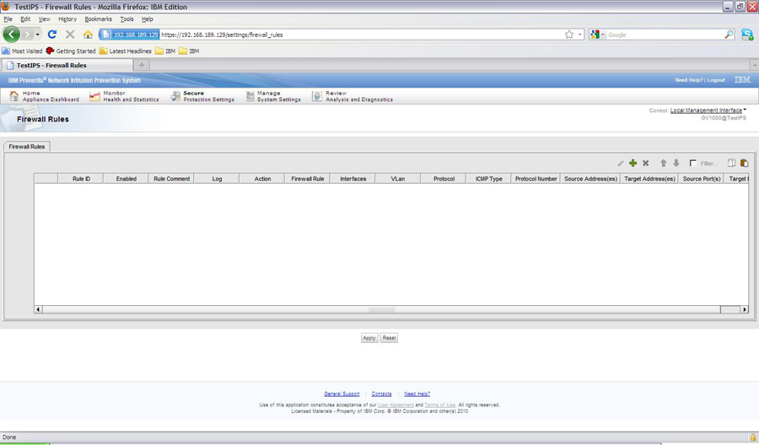Screen dimensions: 759x445
Task: Click the Action column header
Action: click(x=262, y=179)
